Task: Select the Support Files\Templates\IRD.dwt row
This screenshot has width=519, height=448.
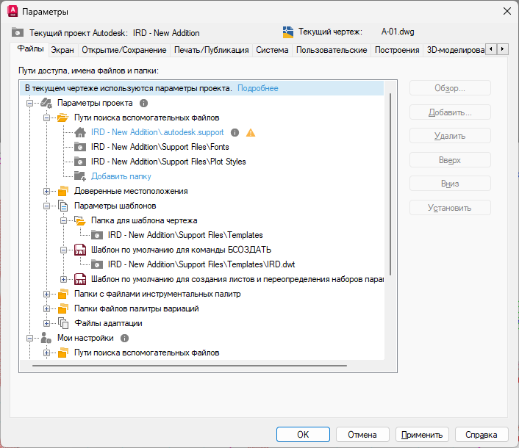Action: pyautogui.click(x=201, y=264)
